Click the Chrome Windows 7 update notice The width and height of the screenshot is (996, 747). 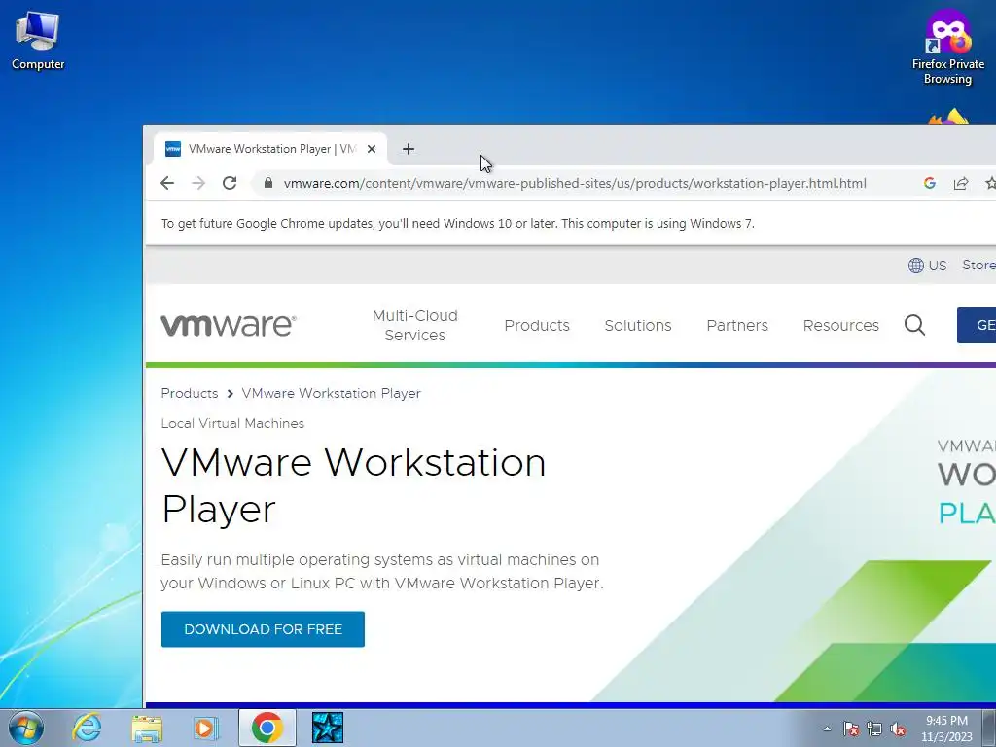coord(457,223)
